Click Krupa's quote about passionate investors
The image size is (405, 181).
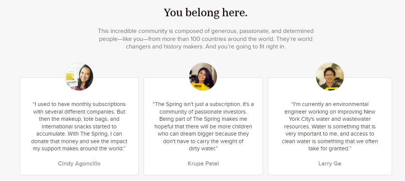(x=203, y=127)
